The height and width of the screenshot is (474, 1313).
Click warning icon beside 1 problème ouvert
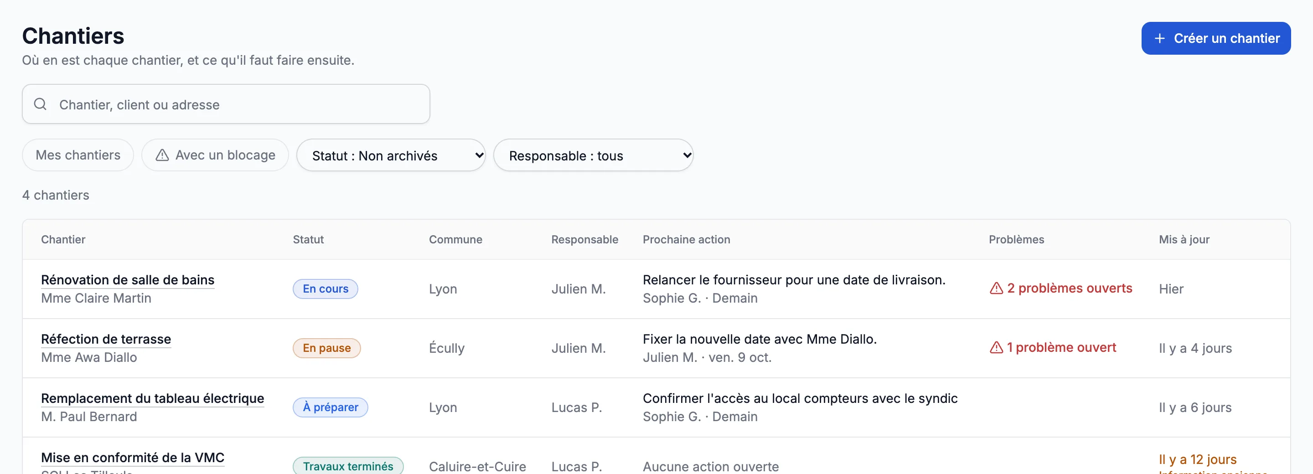tap(996, 348)
